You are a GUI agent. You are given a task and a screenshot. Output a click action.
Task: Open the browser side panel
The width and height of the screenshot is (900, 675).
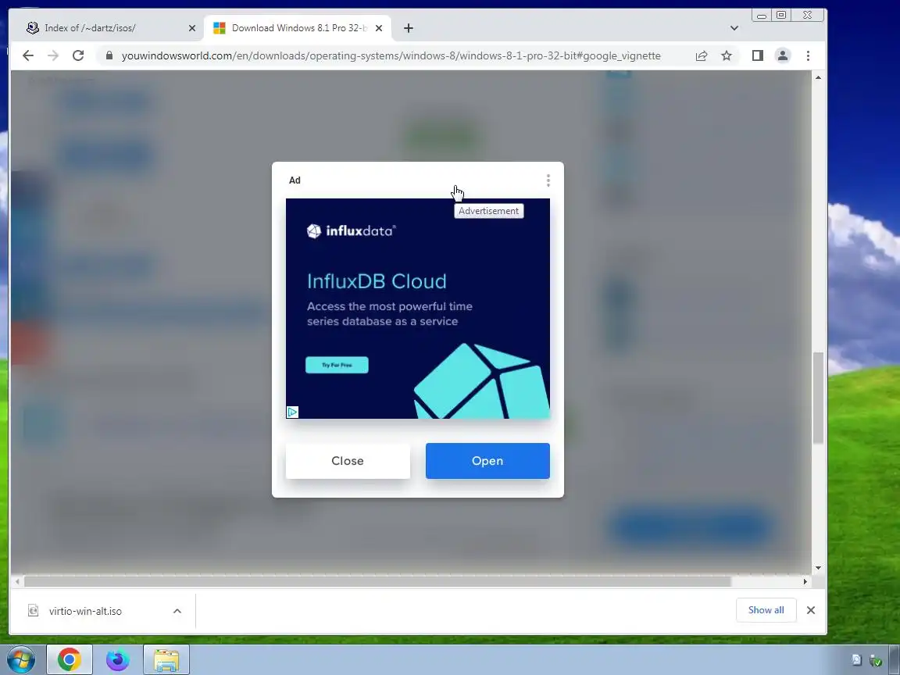tap(758, 55)
